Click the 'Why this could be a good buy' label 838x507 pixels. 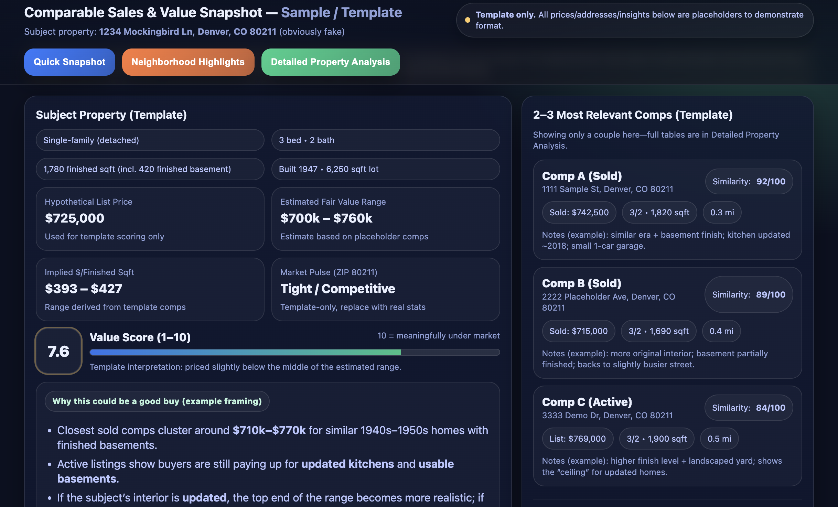[157, 401]
